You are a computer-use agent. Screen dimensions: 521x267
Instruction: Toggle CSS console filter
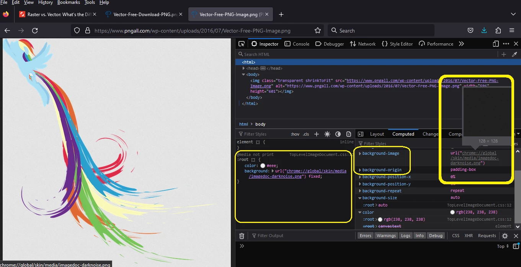456,236
